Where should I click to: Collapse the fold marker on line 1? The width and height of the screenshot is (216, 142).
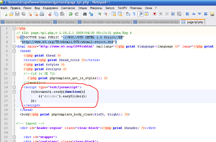coord(14,28)
